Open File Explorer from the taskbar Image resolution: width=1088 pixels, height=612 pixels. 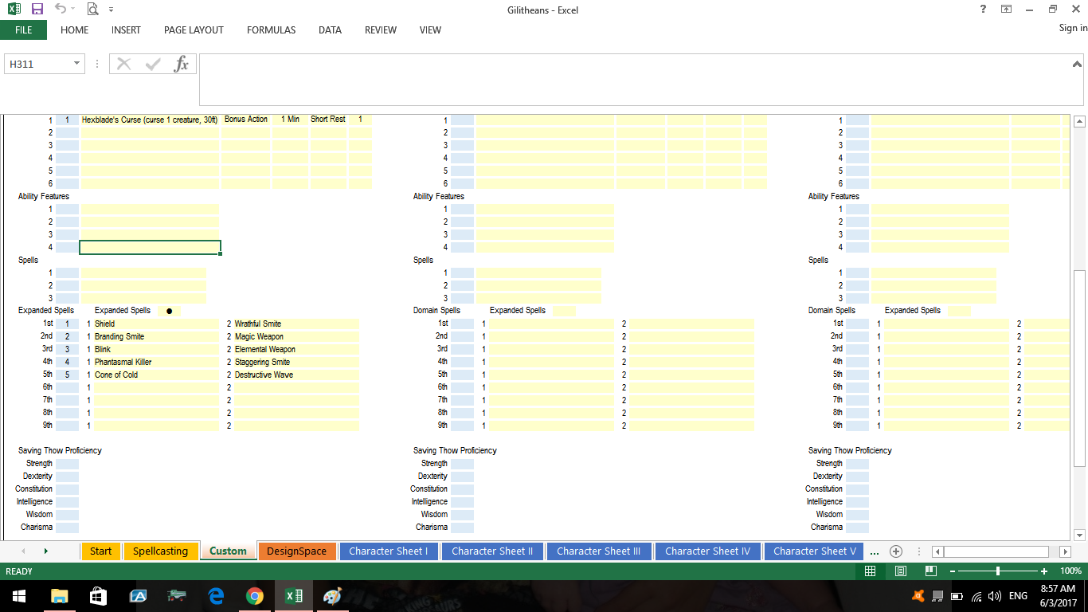[x=60, y=596]
